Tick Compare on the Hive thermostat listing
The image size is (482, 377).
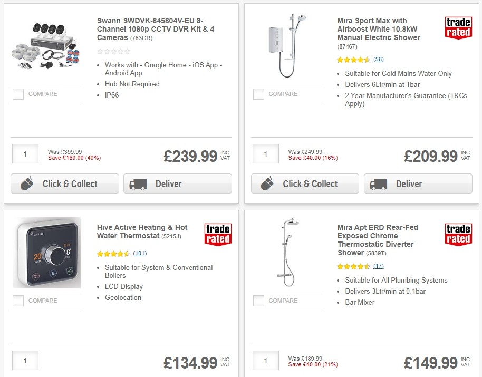[17, 301]
